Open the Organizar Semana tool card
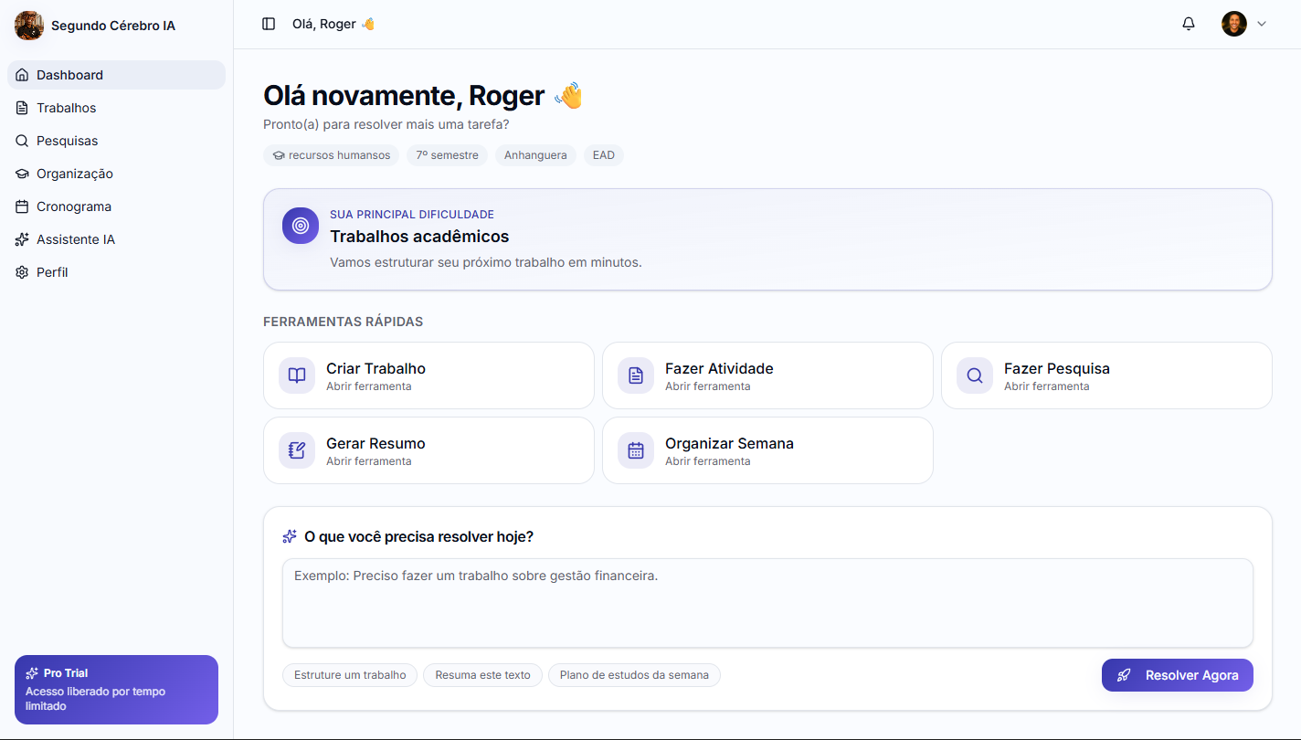Image resolution: width=1301 pixels, height=740 pixels. tap(767, 450)
